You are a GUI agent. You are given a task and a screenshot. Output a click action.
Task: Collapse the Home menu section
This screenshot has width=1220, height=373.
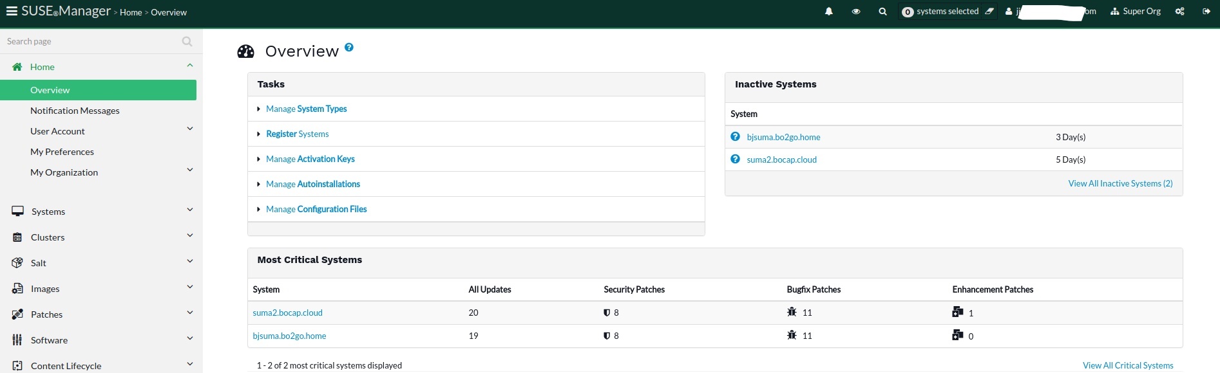pos(189,66)
